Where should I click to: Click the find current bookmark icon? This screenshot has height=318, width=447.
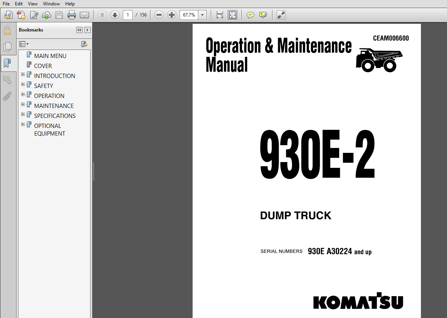84,44
